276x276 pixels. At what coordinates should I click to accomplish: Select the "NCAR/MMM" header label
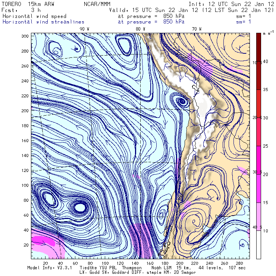pos(97,4)
